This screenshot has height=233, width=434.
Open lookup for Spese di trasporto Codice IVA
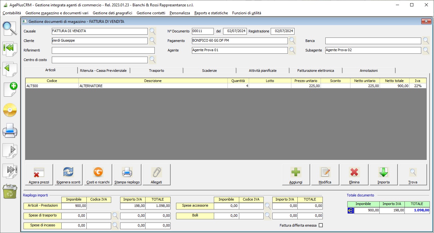coord(115,216)
